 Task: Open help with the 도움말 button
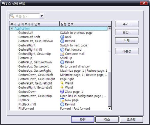point(131,119)
